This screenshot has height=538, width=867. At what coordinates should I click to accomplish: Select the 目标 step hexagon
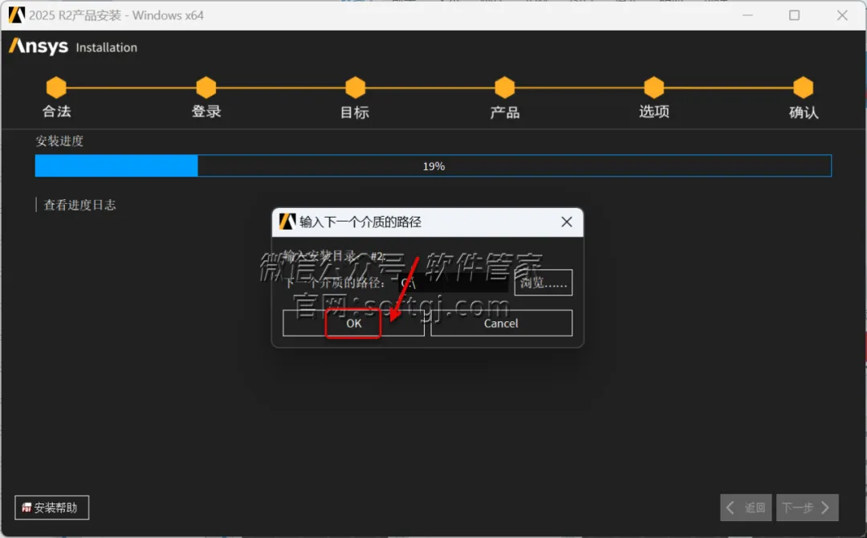coord(356,88)
